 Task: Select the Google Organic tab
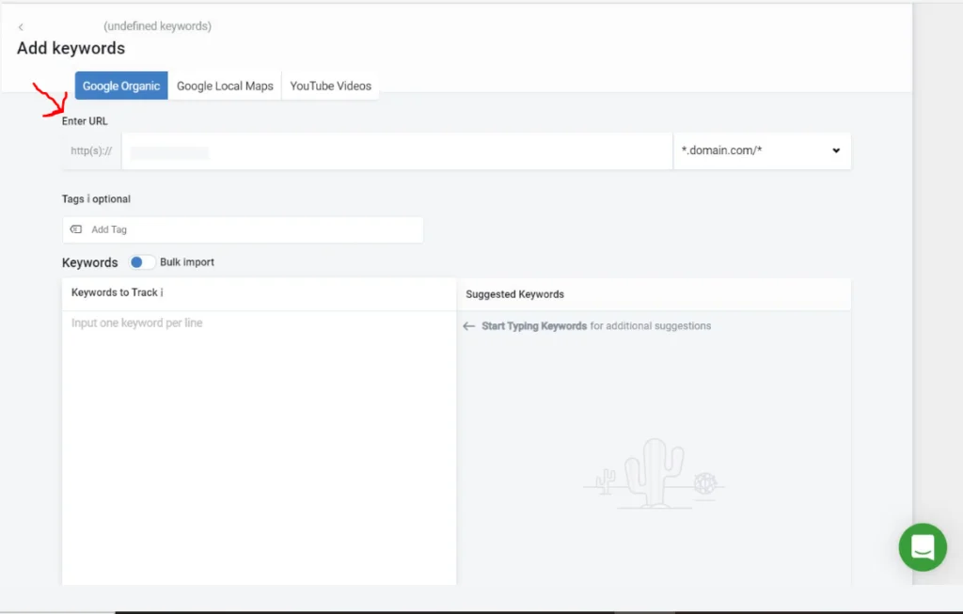120,85
